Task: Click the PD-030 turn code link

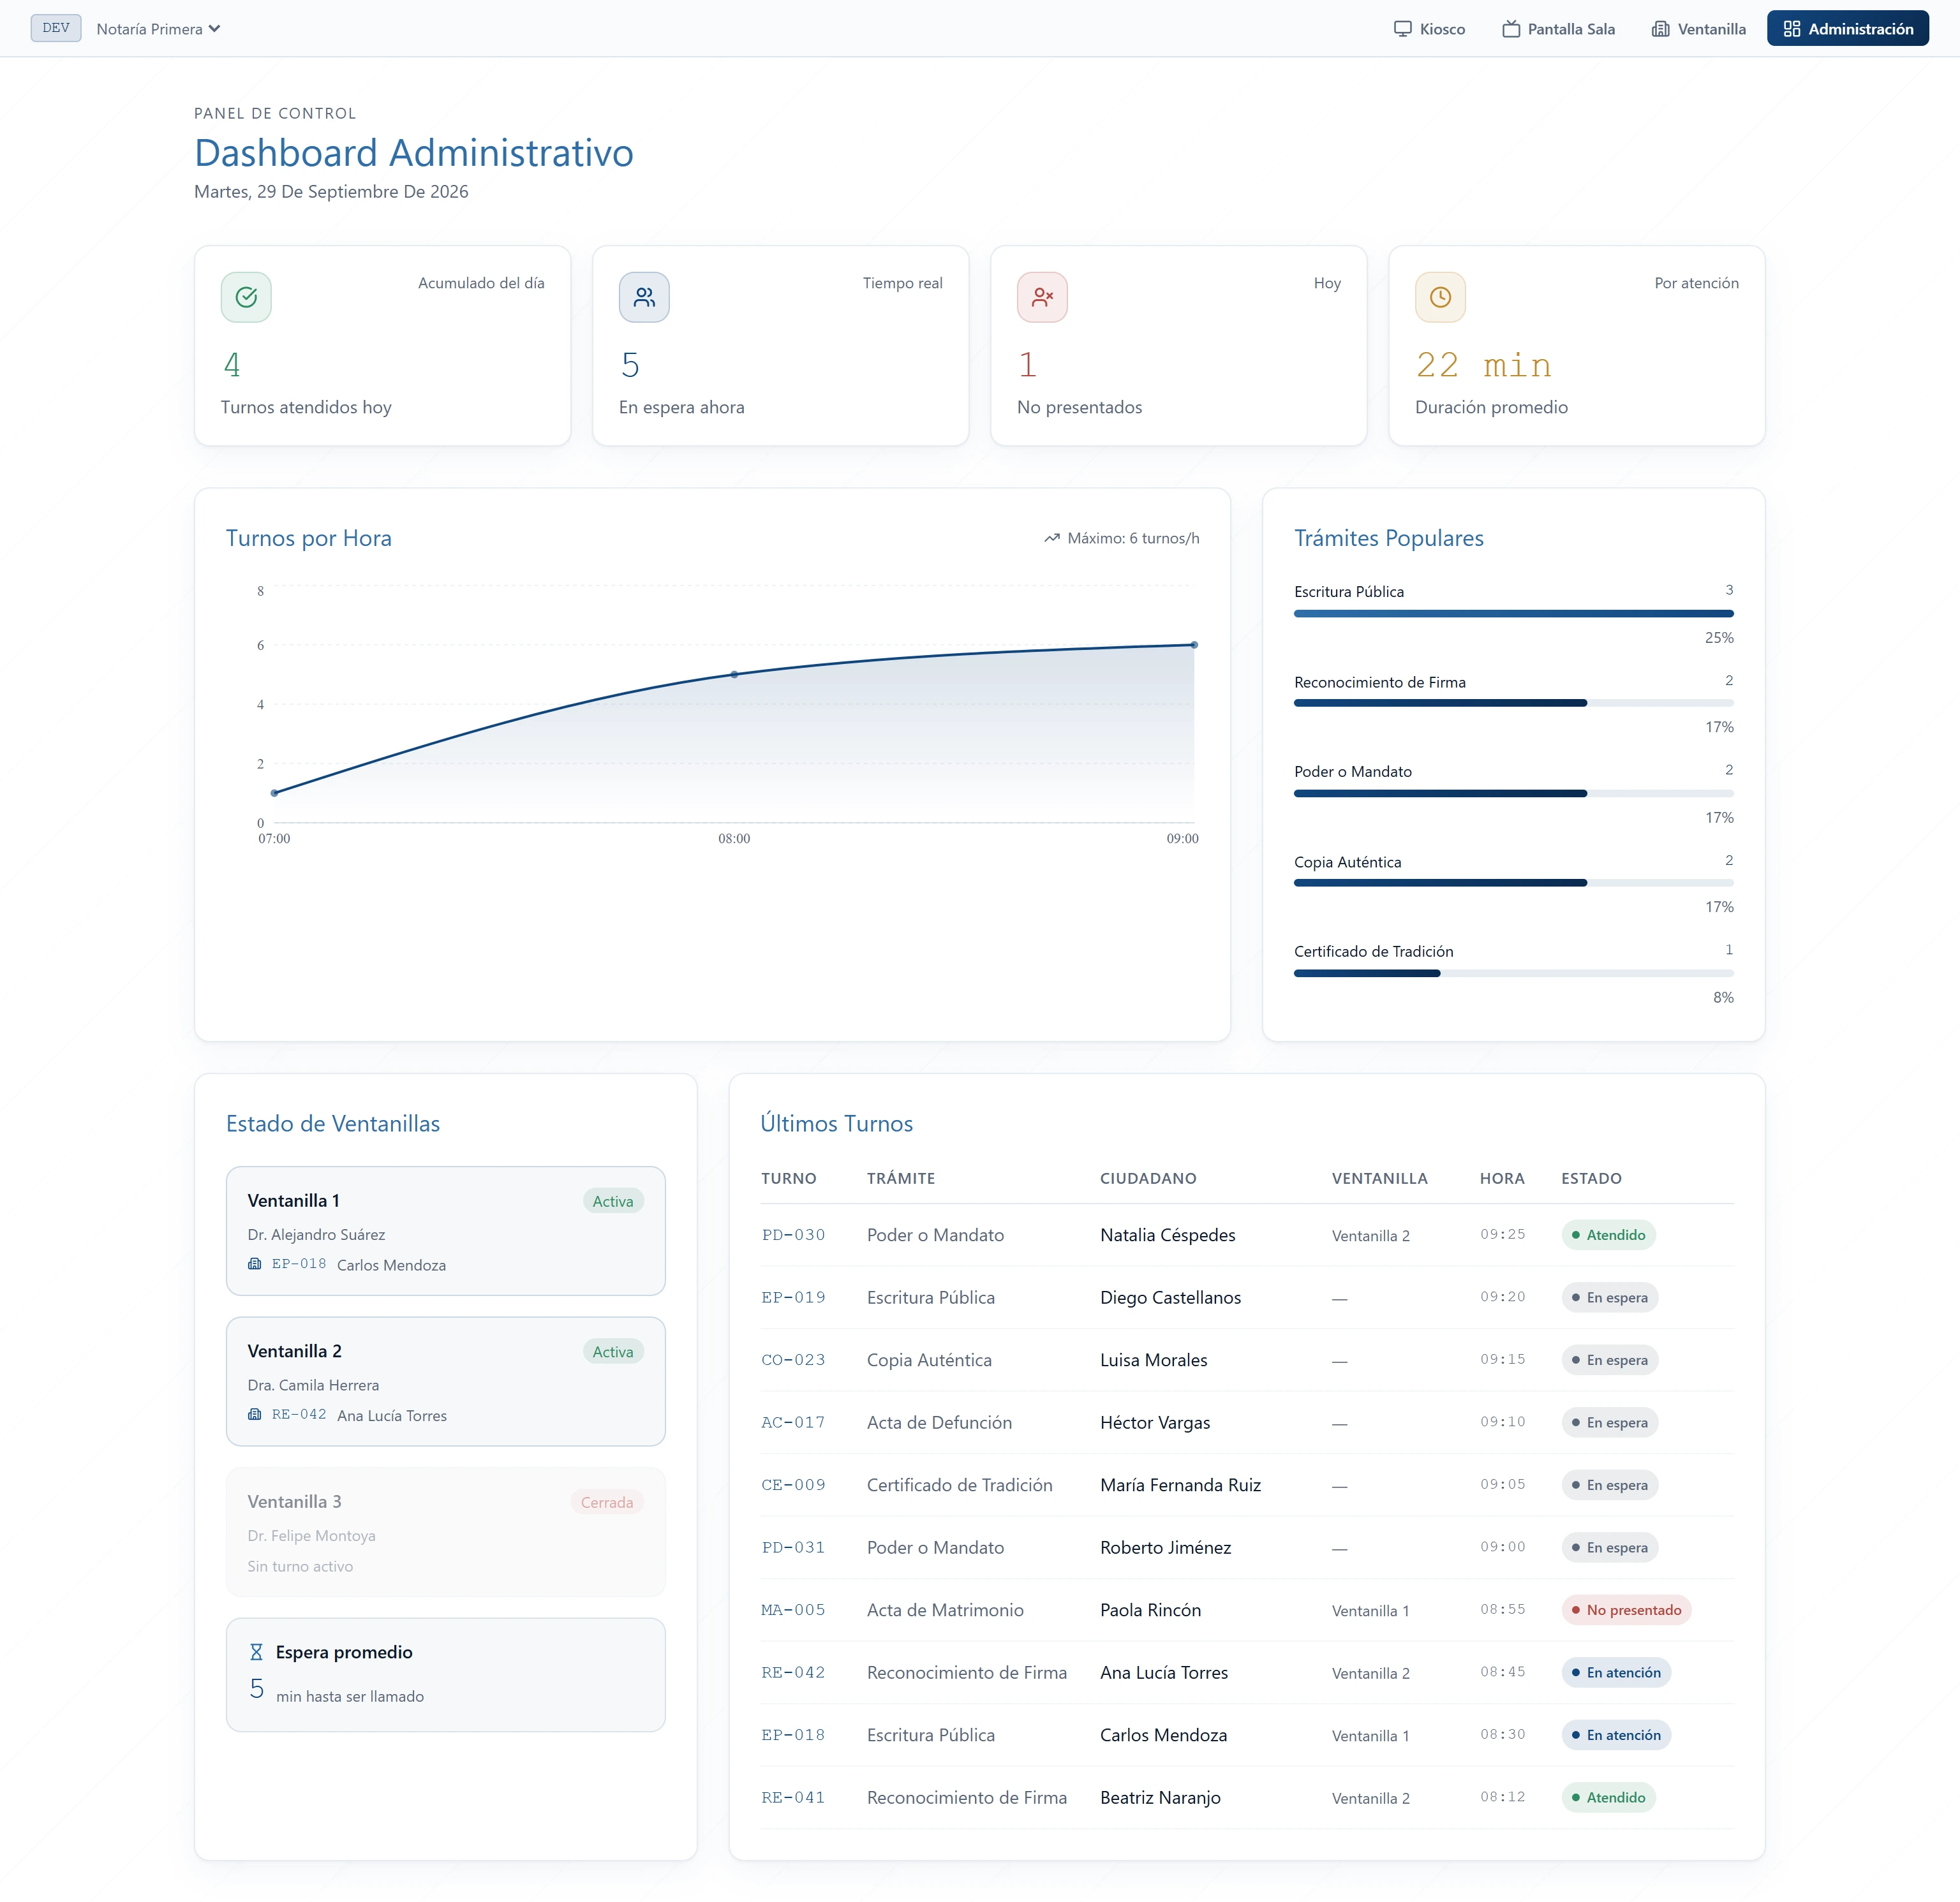Action: [793, 1234]
